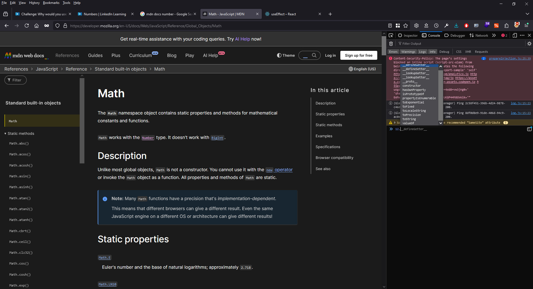Follow prepareInjection.js:25:39 source link
Image resolution: width=533 pixels, height=289 pixels.
510,58
